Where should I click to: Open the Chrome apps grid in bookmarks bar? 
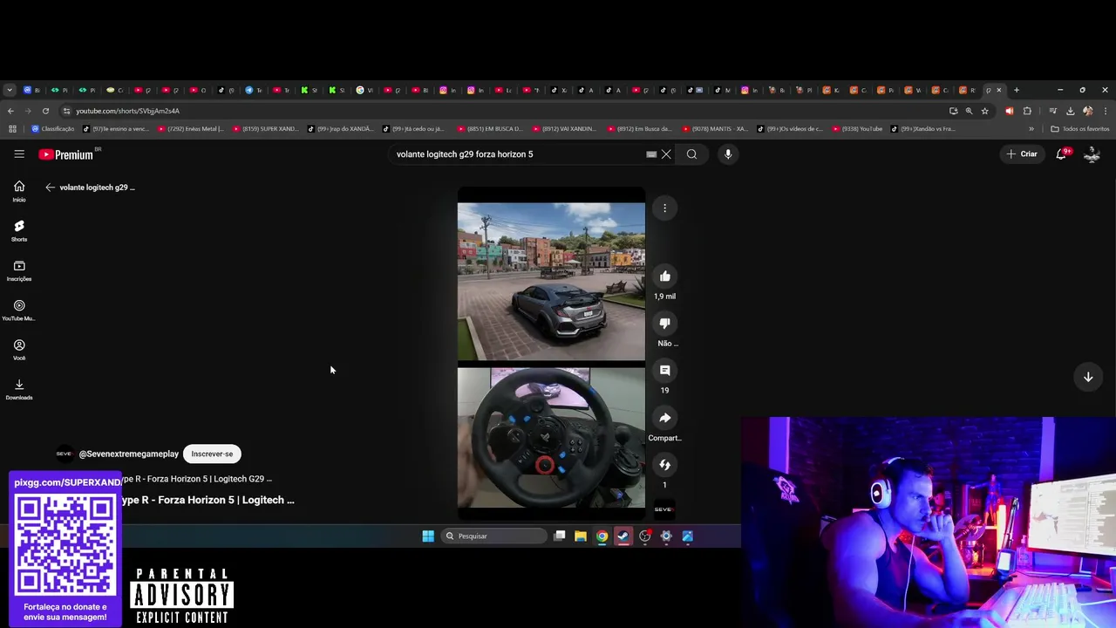tap(12, 129)
